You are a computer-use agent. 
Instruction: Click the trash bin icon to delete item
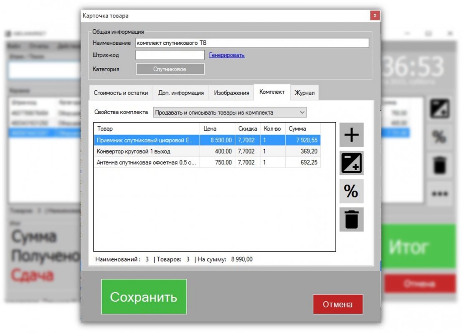pyautogui.click(x=351, y=219)
